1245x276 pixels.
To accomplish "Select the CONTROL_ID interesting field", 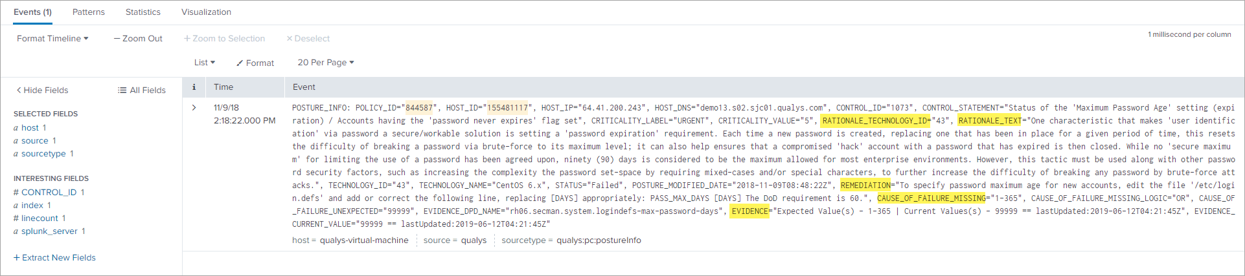I will point(49,193).
